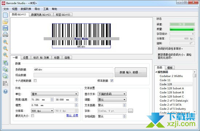Viewport: 200px width, 131px height.
Task: Uncheck the 样本数据 checkbox
Action: 112,81
